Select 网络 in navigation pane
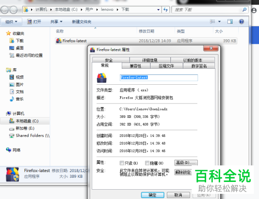Viewport: 259px width, 199px height. [x=13, y=150]
